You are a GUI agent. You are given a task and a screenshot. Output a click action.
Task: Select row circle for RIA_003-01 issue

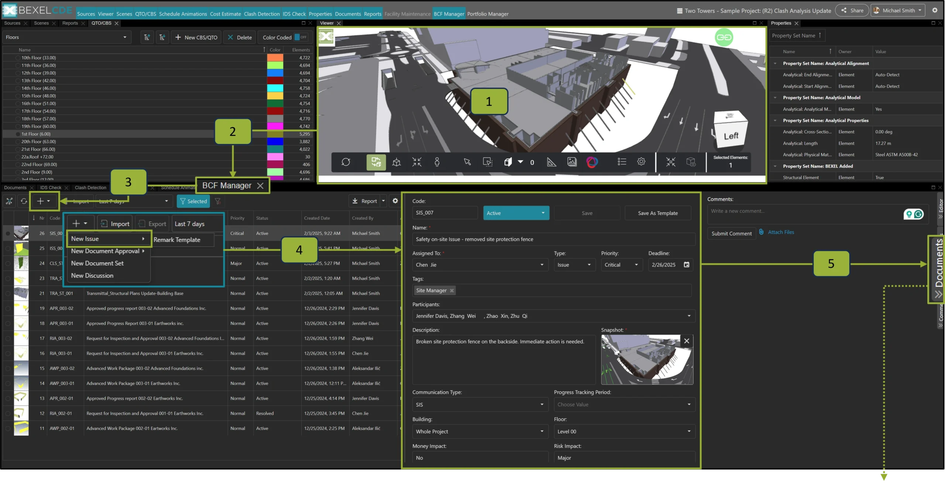click(x=8, y=354)
